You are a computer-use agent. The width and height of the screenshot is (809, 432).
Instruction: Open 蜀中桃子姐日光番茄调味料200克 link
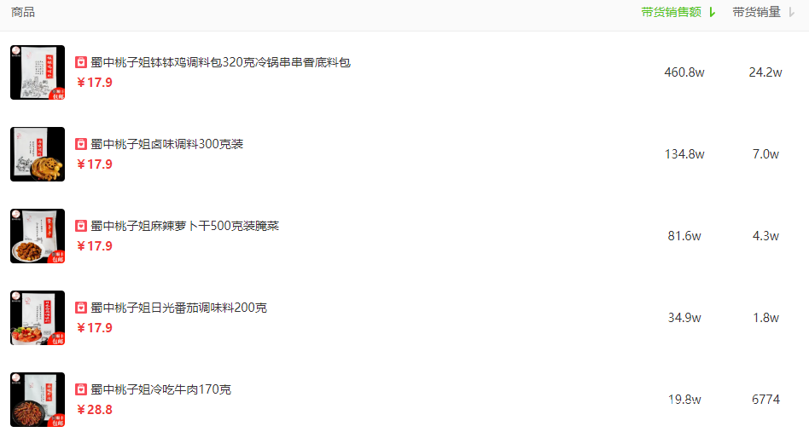pyautogui.click(x=179, y=308)
